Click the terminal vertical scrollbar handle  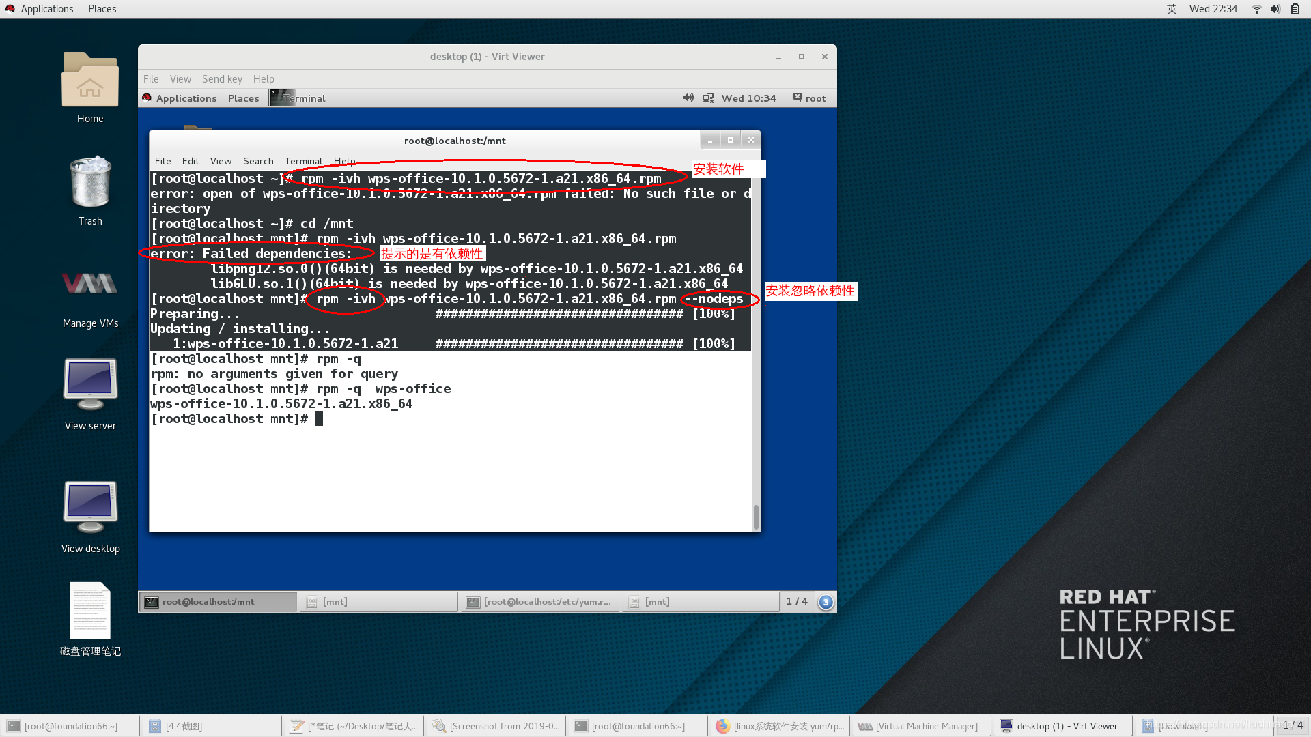tap(756, 517)
